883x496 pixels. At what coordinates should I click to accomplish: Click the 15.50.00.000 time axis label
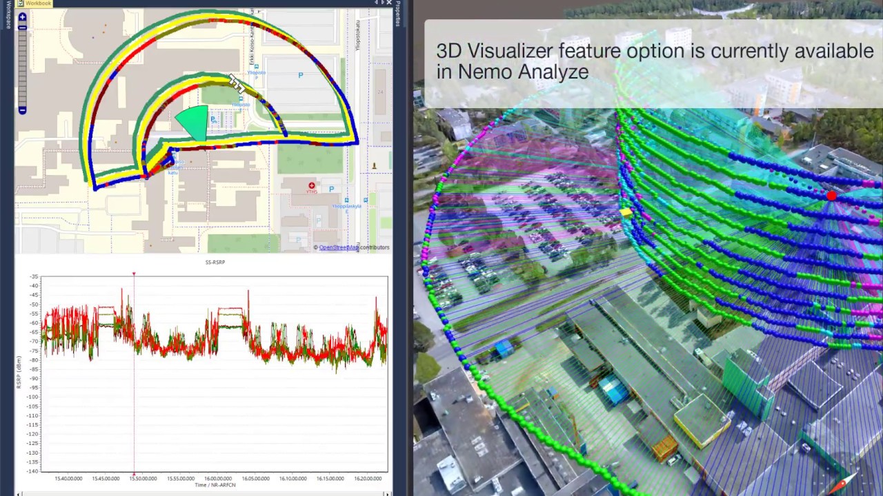point(143,479)
